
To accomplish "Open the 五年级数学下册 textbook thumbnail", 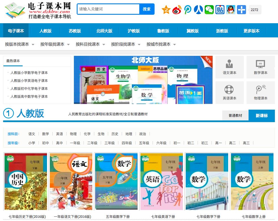I will (x=116, y=181).
